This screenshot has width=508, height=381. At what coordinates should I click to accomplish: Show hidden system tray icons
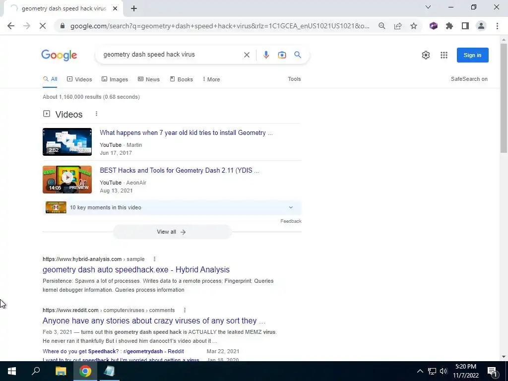click(420, 371)
